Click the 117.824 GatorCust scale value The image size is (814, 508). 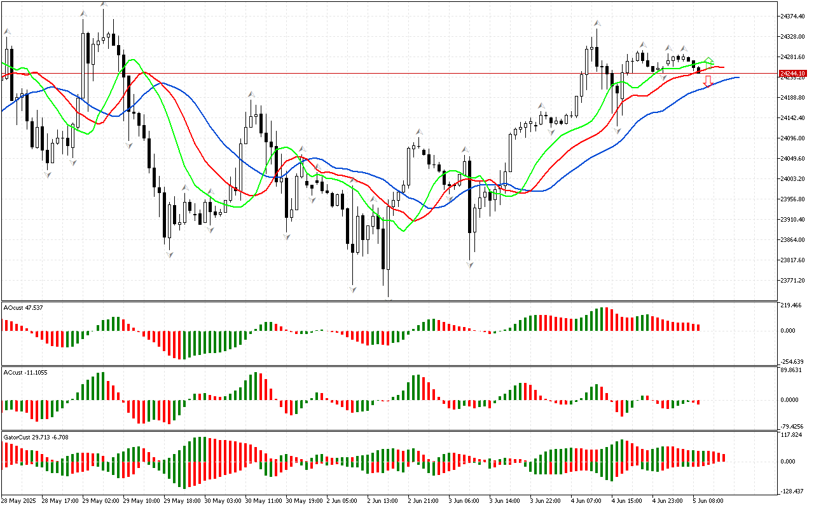point(792,435)
